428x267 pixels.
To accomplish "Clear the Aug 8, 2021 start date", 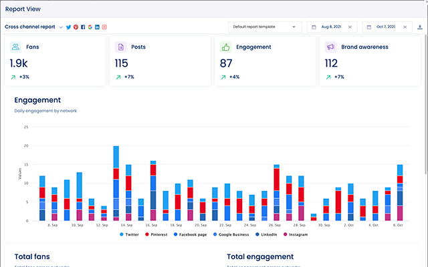I will click(x=349, y=27).
